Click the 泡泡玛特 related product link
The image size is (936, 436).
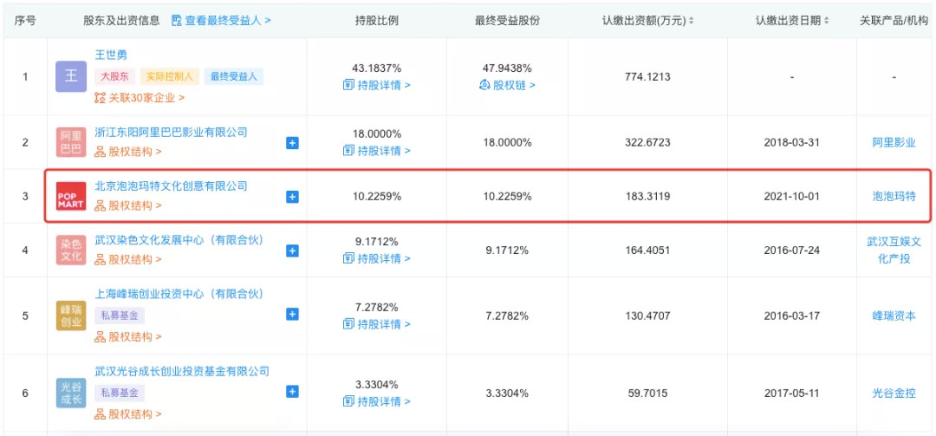(x=894, y=197)
